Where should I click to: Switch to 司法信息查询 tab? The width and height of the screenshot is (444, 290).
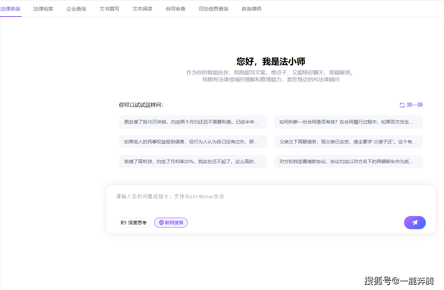[213, 9]
